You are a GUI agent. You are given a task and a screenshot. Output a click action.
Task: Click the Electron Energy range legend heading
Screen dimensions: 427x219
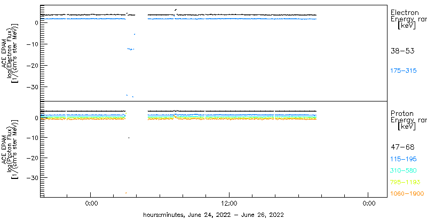(x=408, y=19)
